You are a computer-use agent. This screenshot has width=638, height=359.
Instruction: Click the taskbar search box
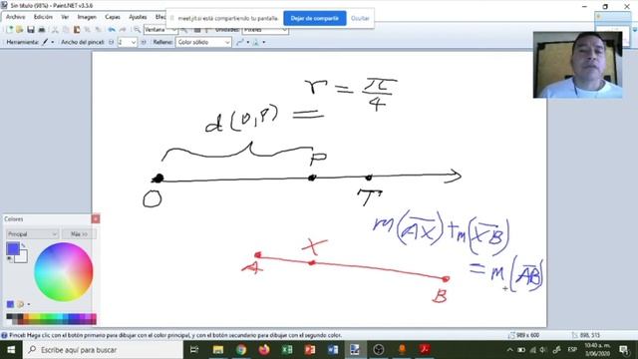(x=103, y=350)
